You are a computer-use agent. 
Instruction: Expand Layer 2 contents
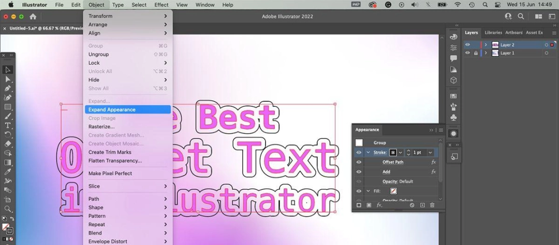486,45
